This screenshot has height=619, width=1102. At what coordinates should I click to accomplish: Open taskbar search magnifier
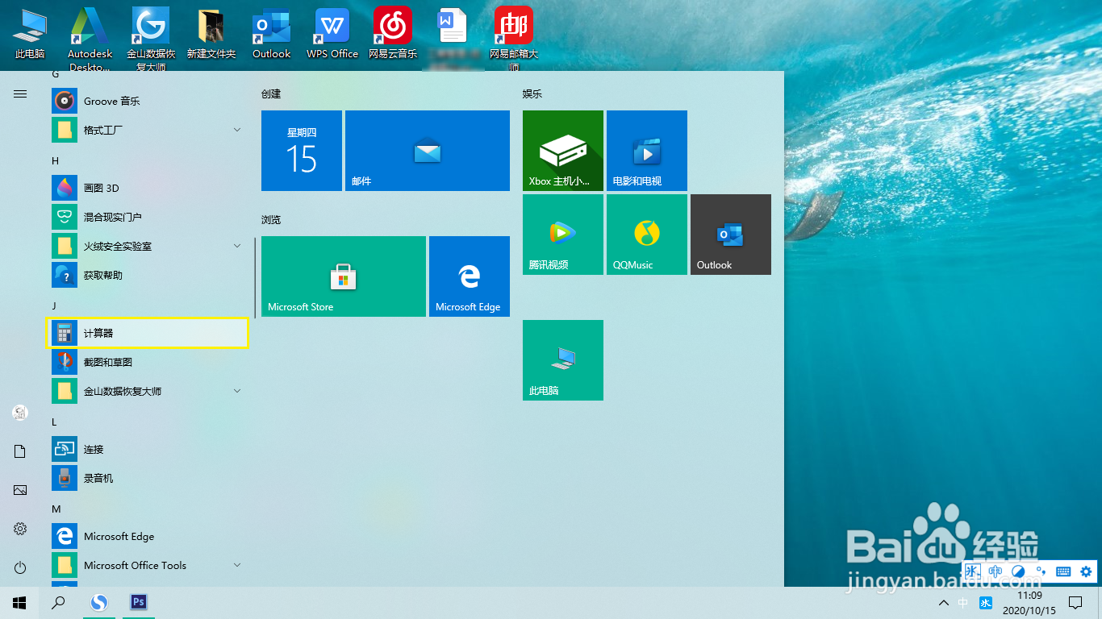[58, 602]
